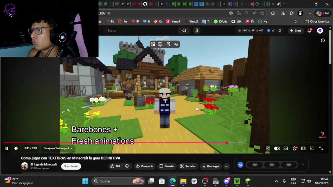Show hidden system tray icons

point(276,181)
